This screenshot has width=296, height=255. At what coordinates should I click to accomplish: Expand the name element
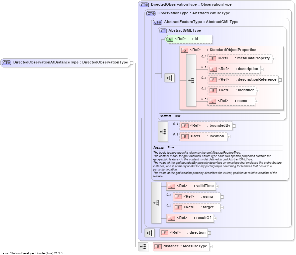pos(256,101)
